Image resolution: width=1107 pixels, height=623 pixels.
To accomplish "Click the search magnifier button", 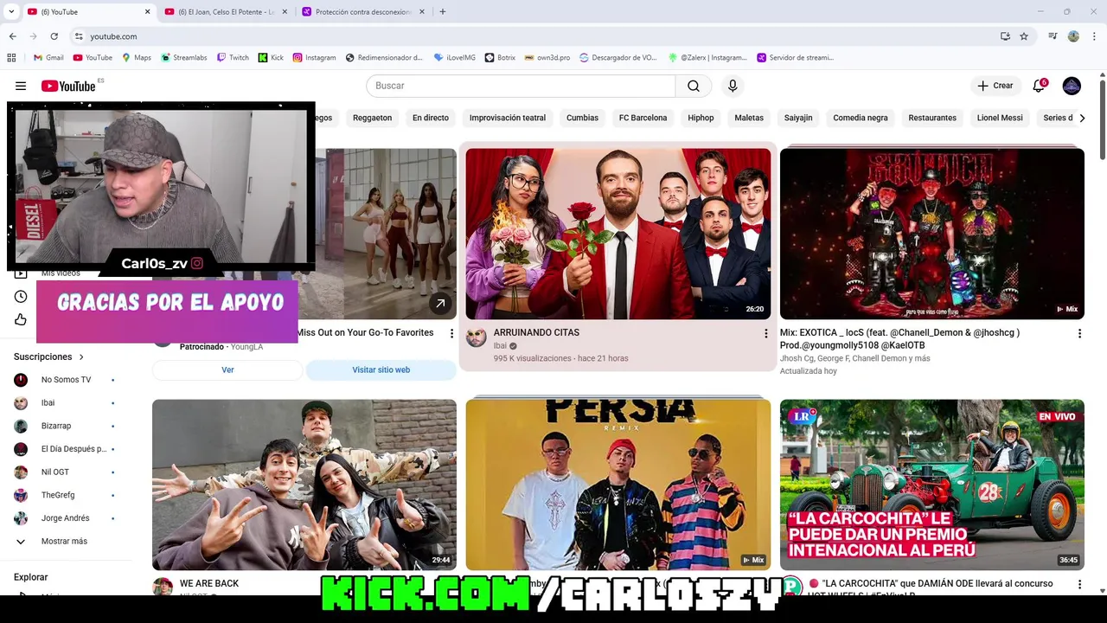I will tap(694, 86).
